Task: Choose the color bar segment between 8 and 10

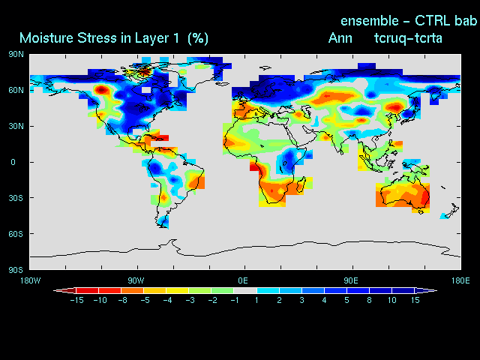Action: tap(381, 290)
